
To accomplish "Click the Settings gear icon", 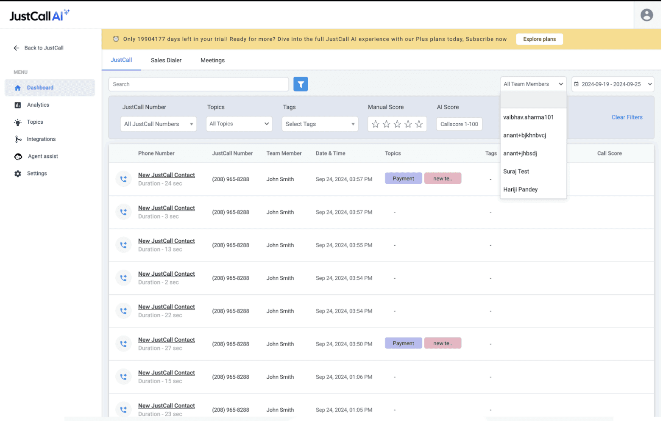I will click(x=18, y=174).
